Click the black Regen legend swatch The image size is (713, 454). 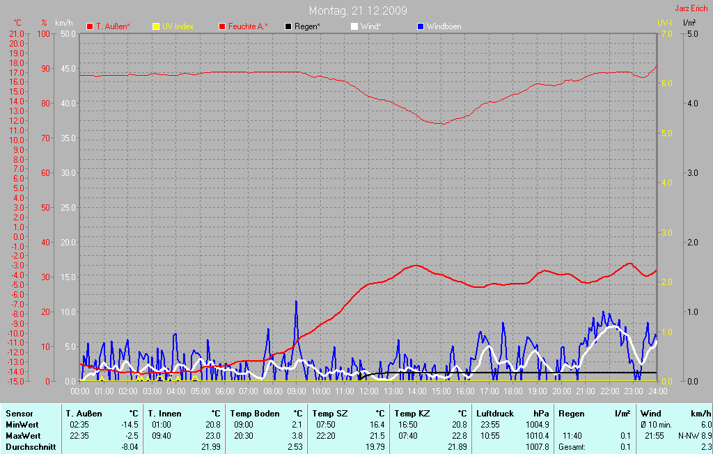coord(288,26)
